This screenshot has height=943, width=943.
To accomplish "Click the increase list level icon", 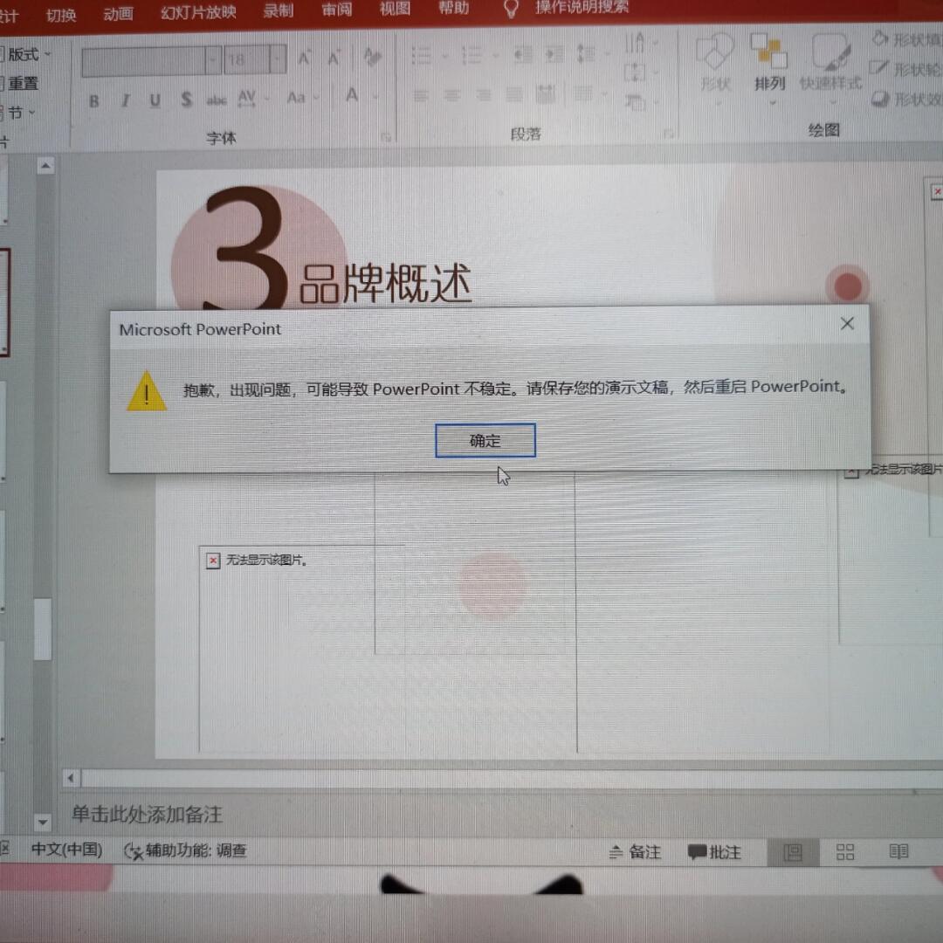I will tap(554, 54).
